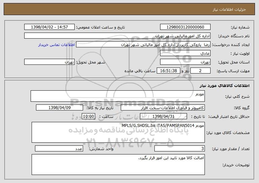
Task: Click the label توضیحات خریدار
Action: 236,165
